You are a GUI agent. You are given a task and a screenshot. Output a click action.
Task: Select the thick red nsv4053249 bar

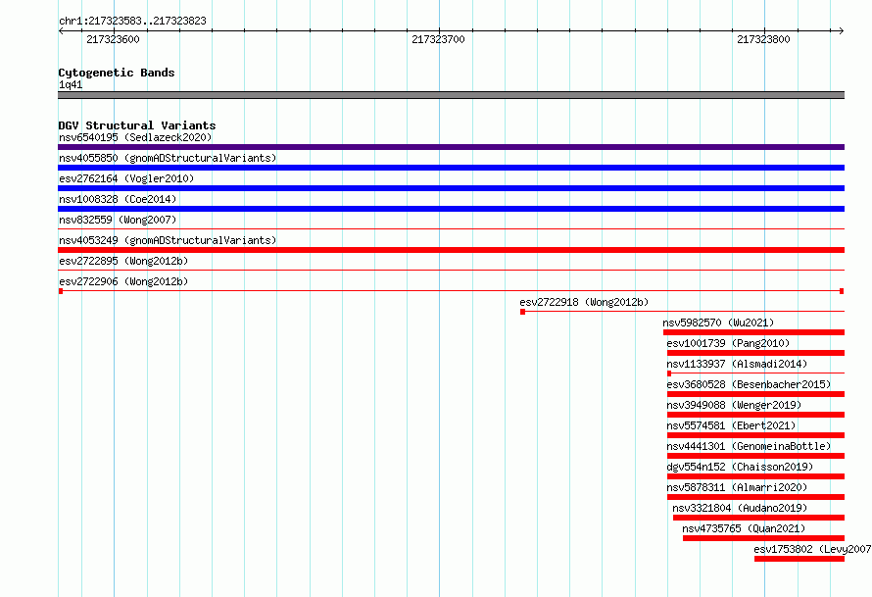pyautogui.click(x=451, y=250)
